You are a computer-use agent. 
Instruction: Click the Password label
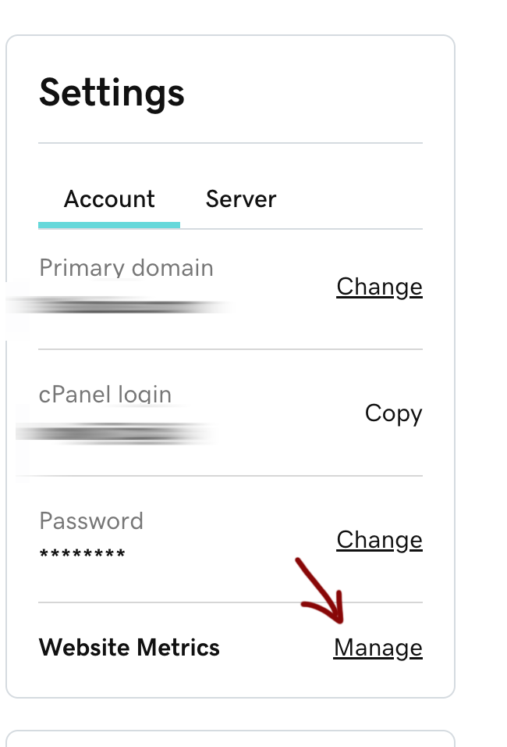coord(91,521)
